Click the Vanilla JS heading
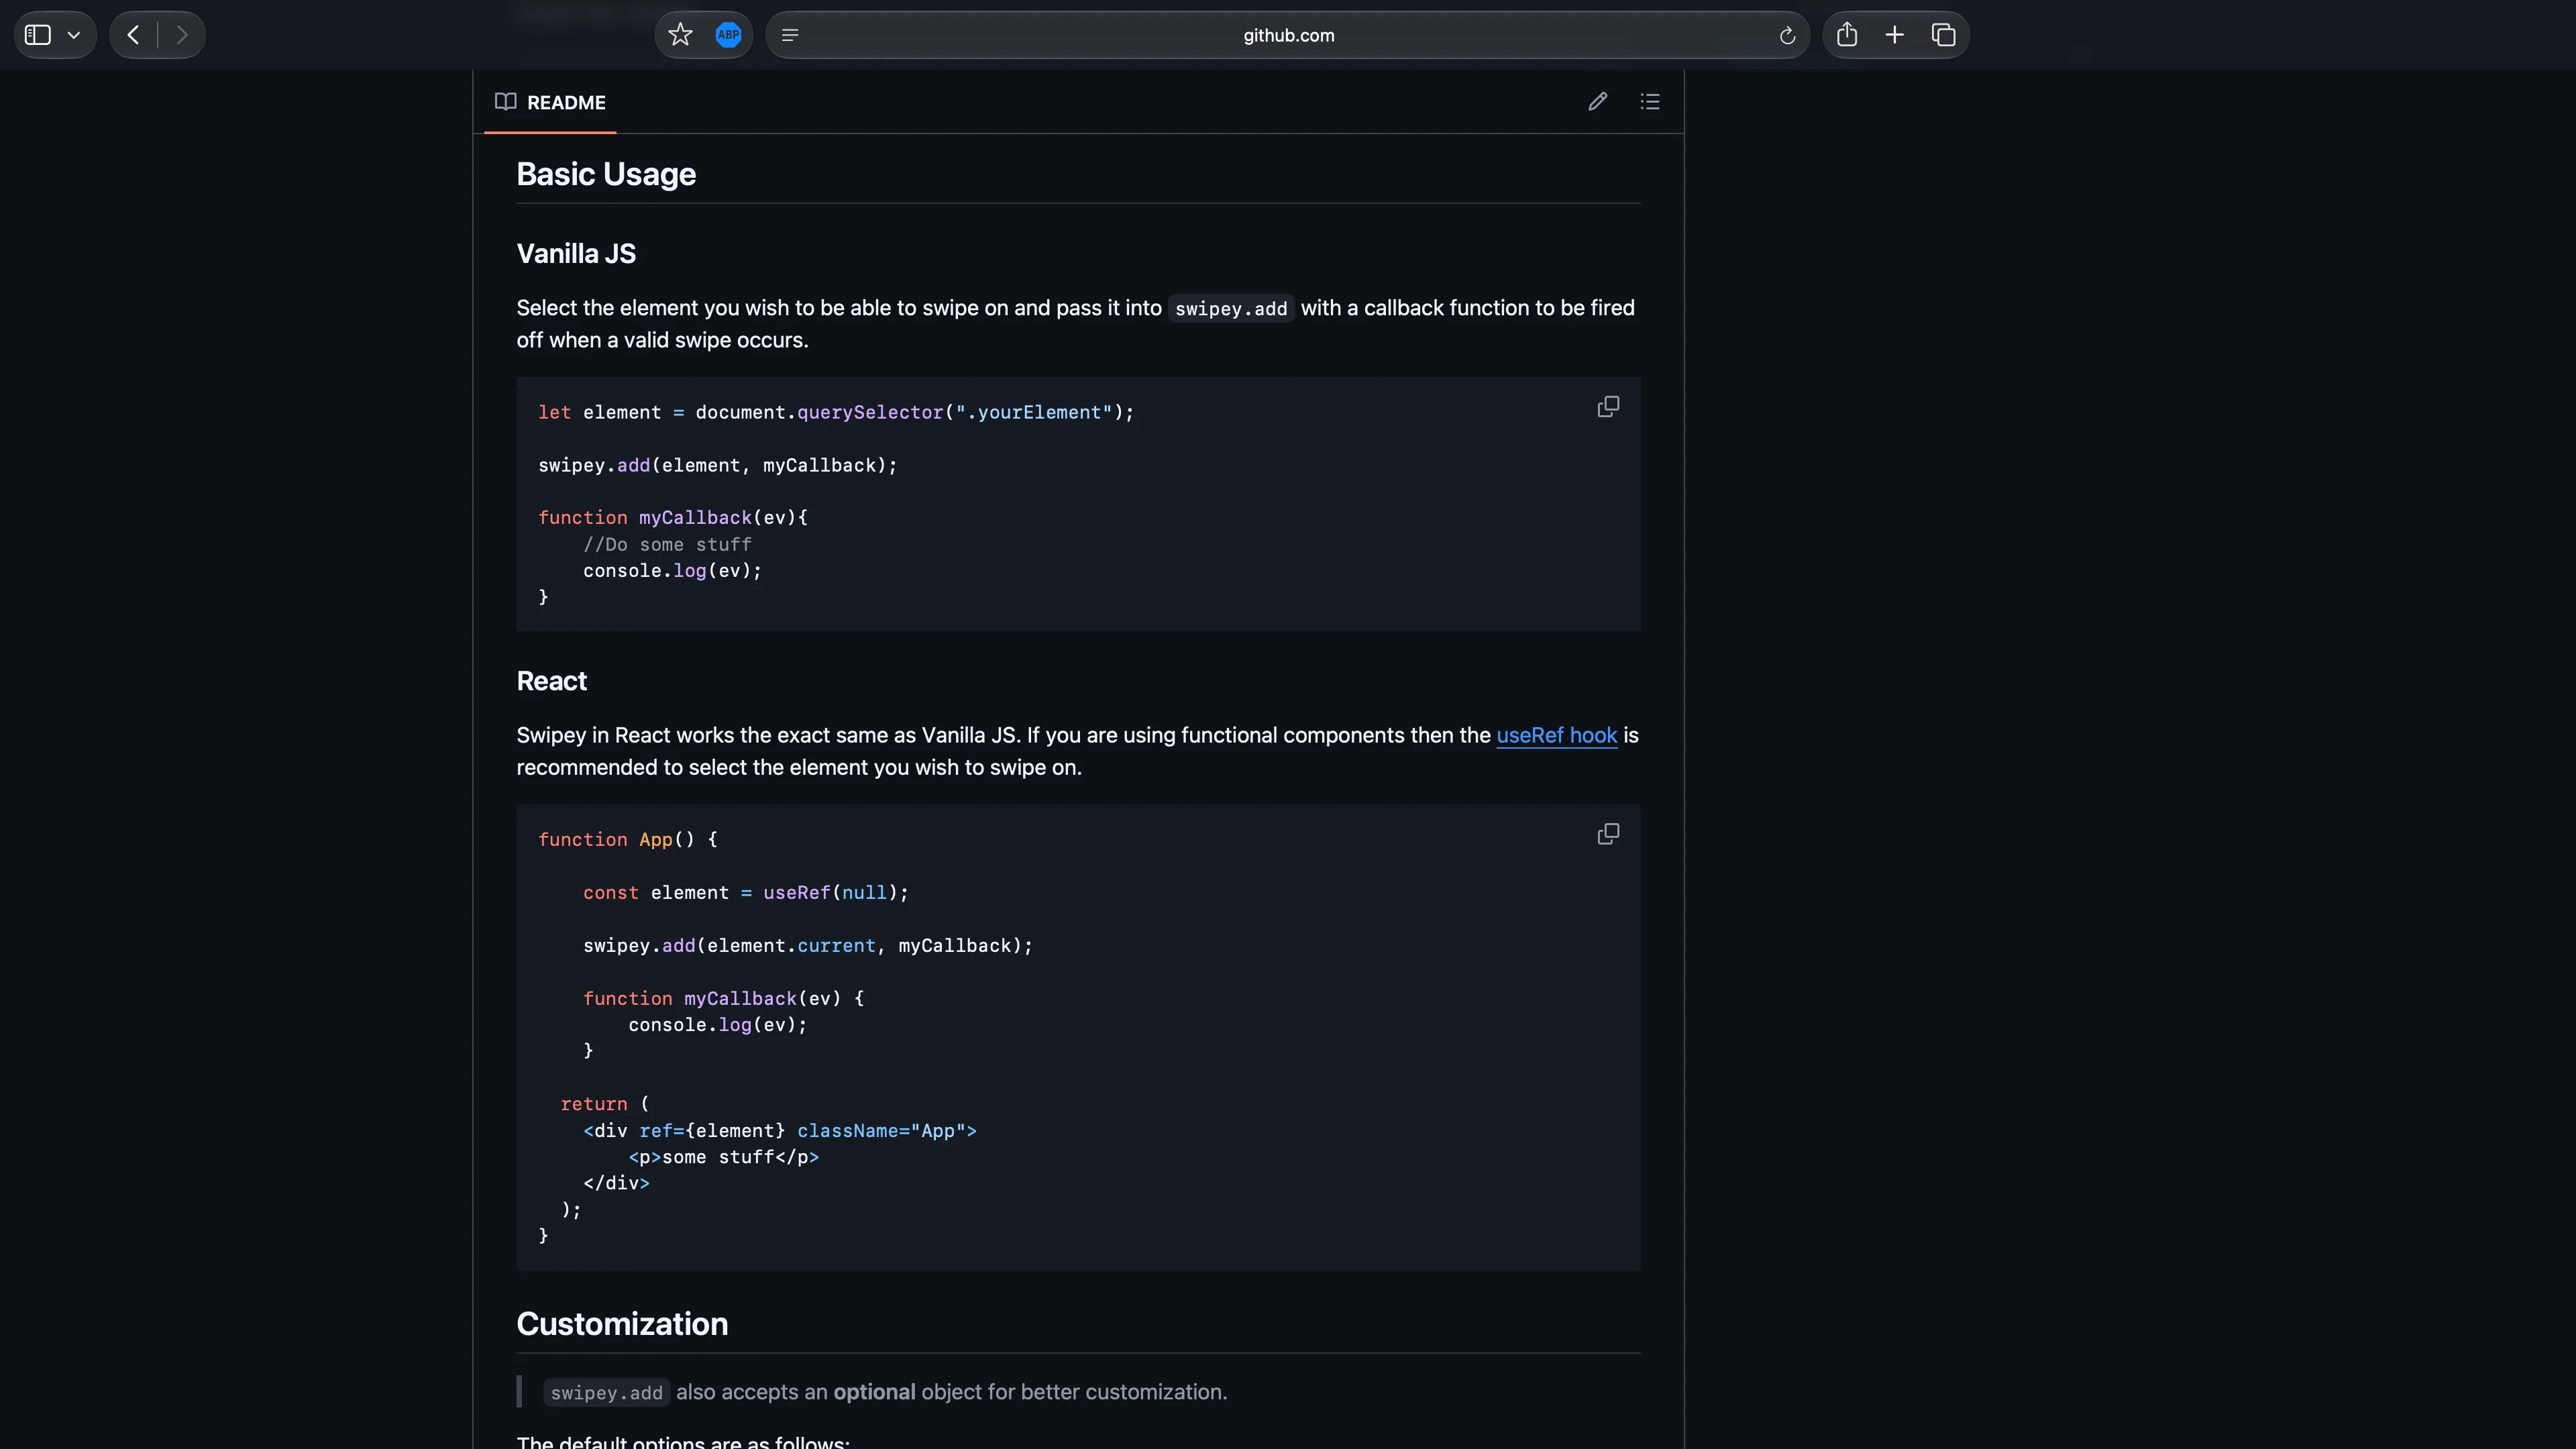Screen dimensions: 2576x1449 click(576, 254)
